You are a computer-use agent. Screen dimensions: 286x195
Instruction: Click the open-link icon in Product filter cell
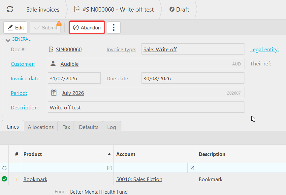[x=109, y=168]
